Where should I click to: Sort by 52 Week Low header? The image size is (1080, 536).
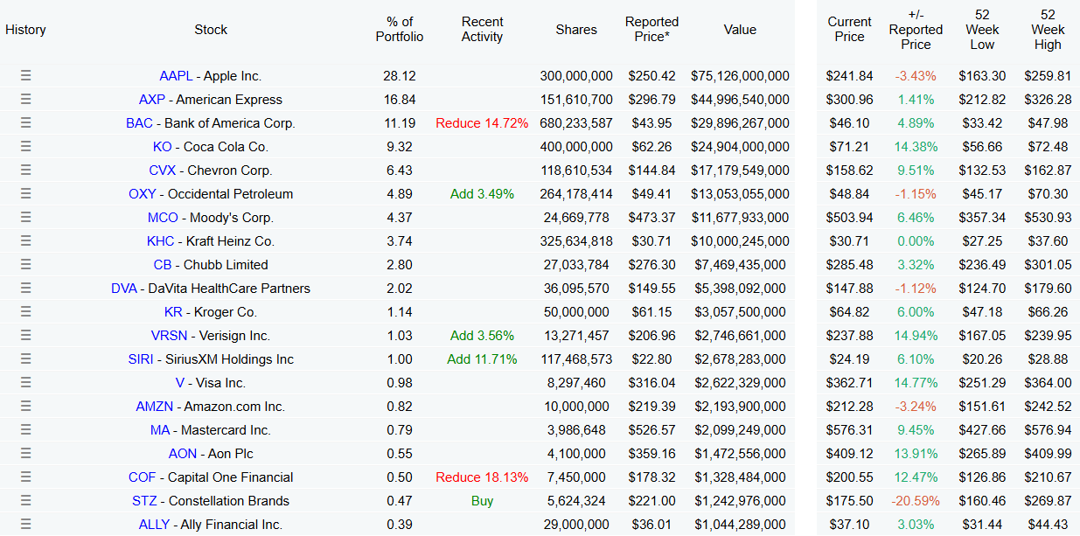click(x=983, y=29)
